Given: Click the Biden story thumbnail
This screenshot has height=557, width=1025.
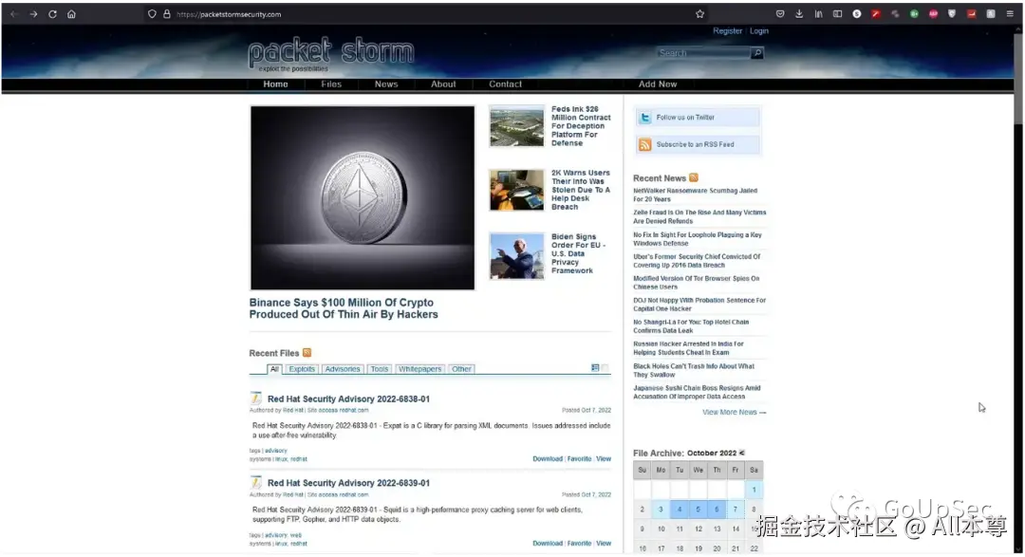Looking at the screenshot, I should click(516, 255).
